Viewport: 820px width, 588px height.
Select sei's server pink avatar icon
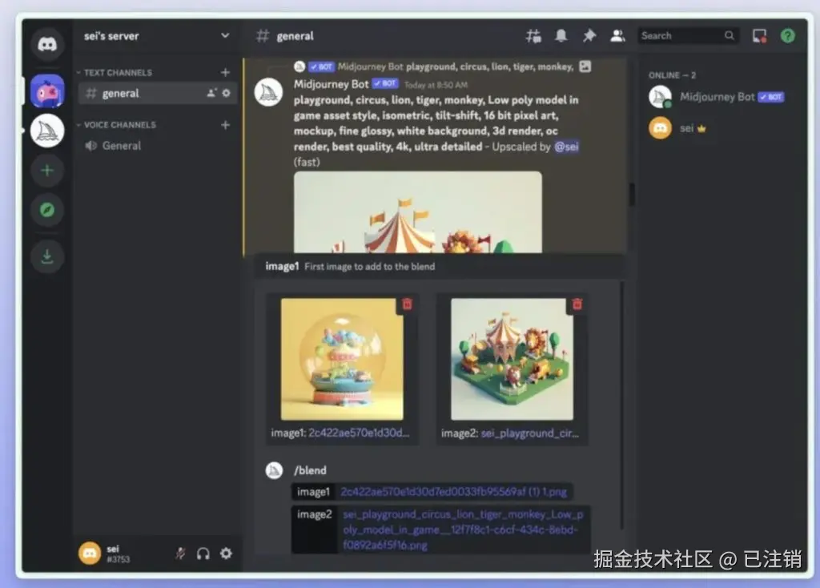(x=47, y=91)
